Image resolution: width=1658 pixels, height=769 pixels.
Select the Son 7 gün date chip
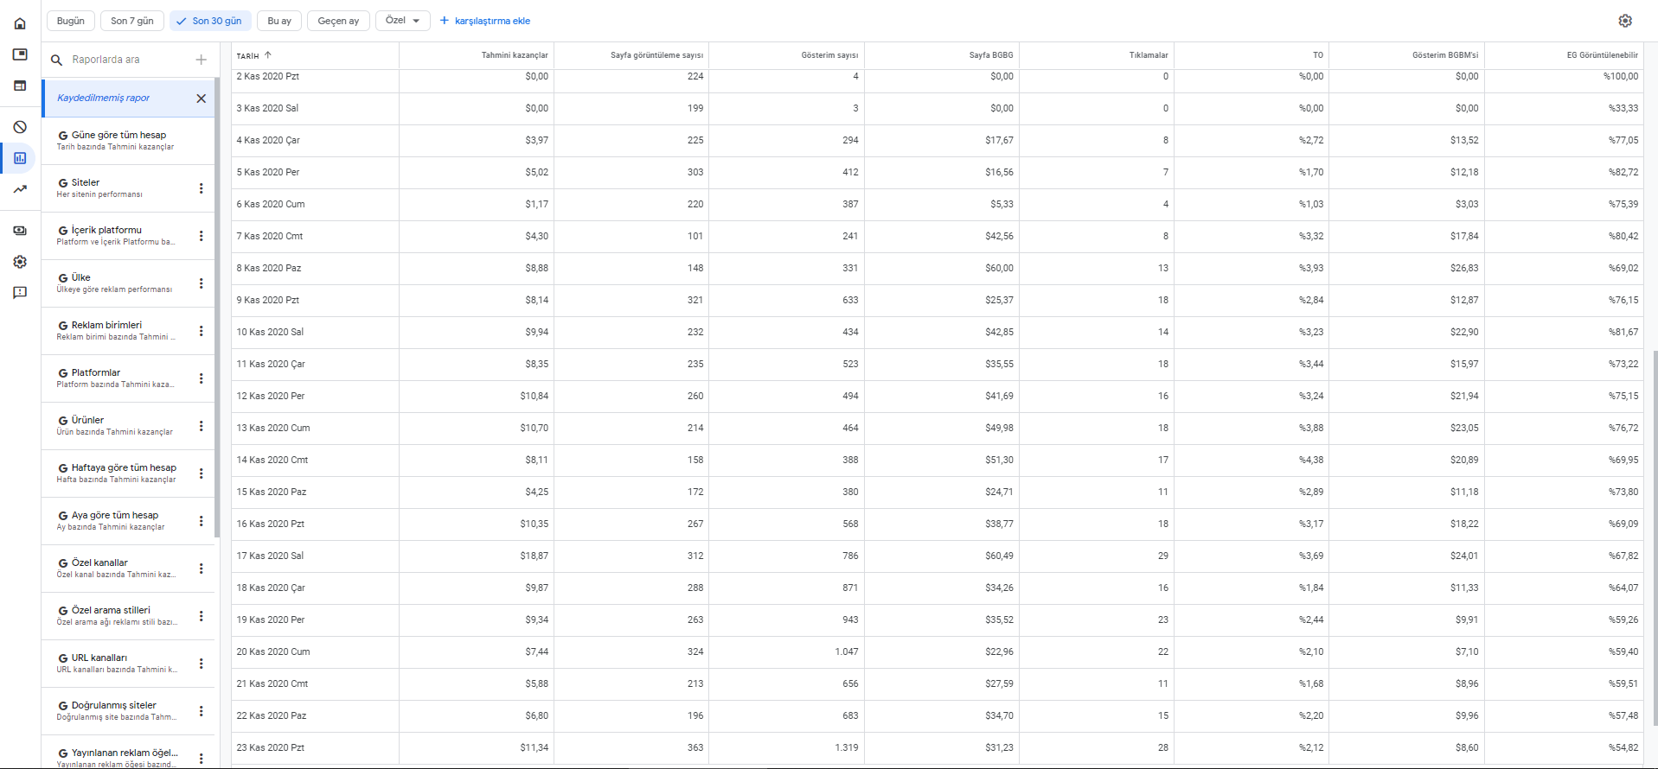click(132, 21)
